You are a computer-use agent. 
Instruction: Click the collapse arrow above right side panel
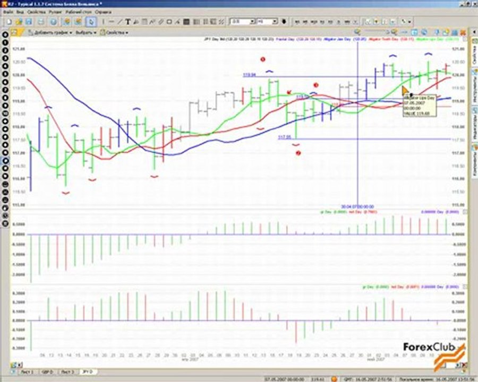(474, 32)
